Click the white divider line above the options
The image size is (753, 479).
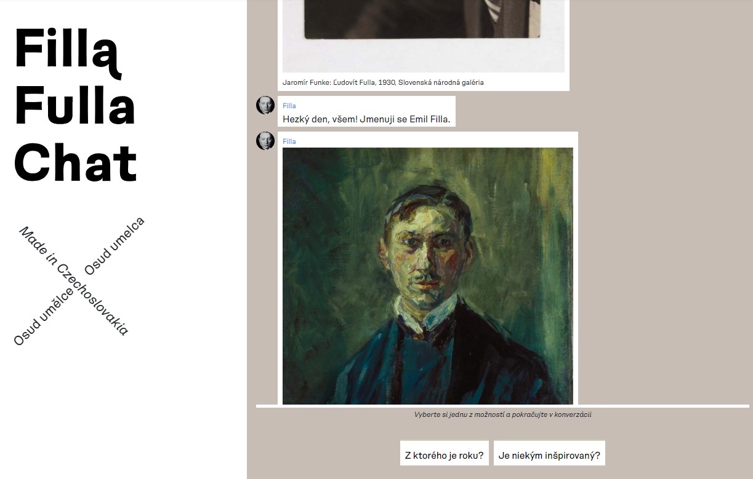[502, 406]
